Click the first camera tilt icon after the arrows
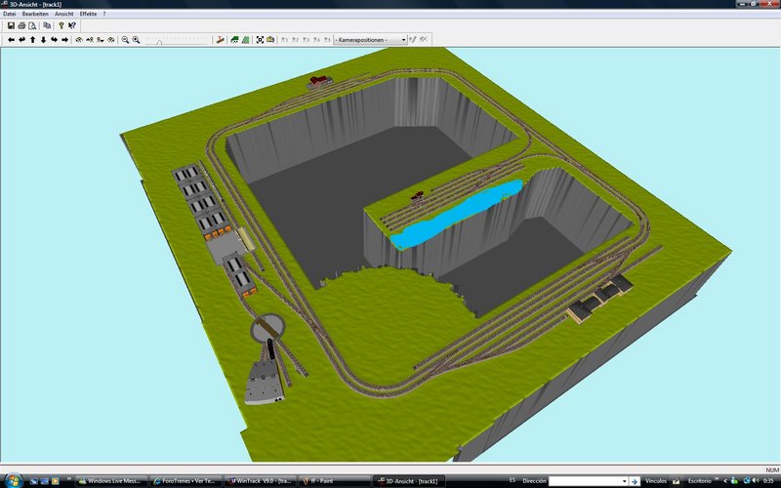This screenshot has width=781, height=488. [79, 39]
